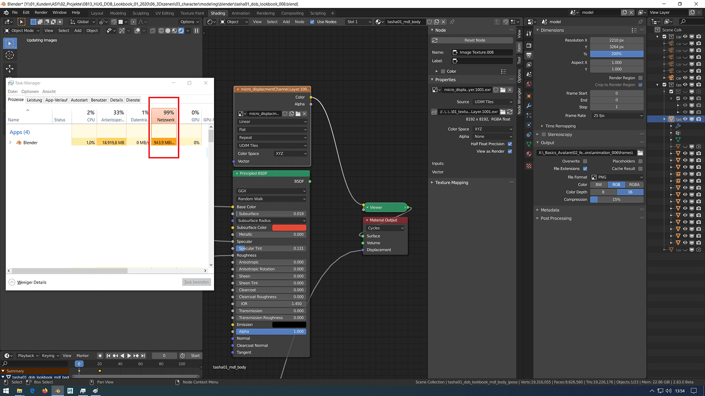The image size is (705, 396).
Task: Open the Random Walk subsurface method dropdown
Action: pyautogui.click(x=272, y=199)
